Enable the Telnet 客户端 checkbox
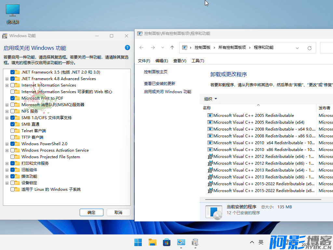 point(13,131)
